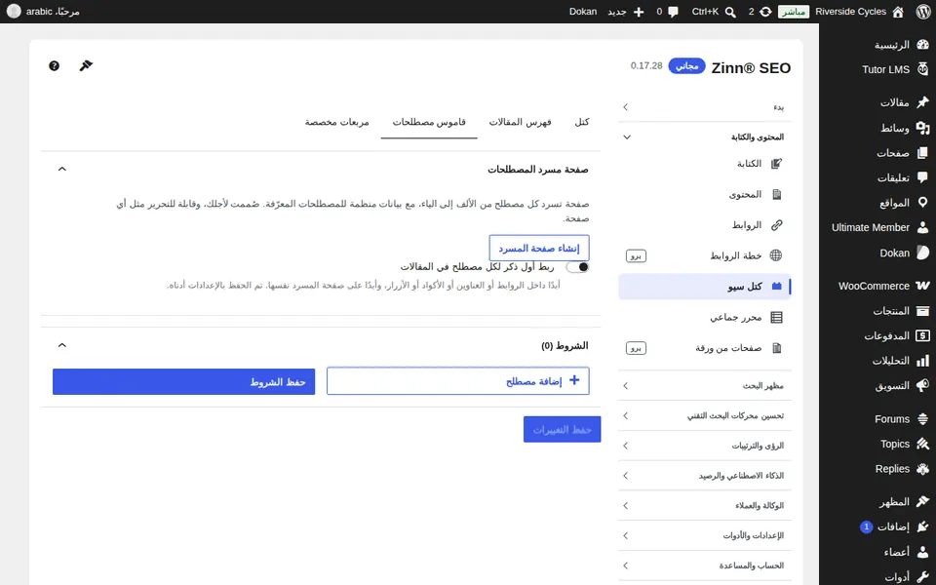936x585 pixels.
Task: Click the plus icon for new content
Action: click(639, 12)
